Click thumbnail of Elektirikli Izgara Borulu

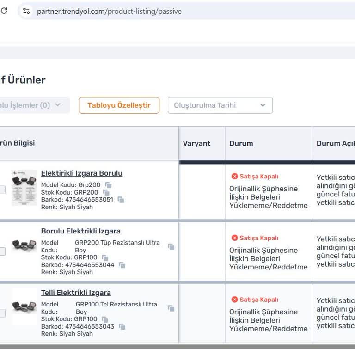click(x=24, y=188)
